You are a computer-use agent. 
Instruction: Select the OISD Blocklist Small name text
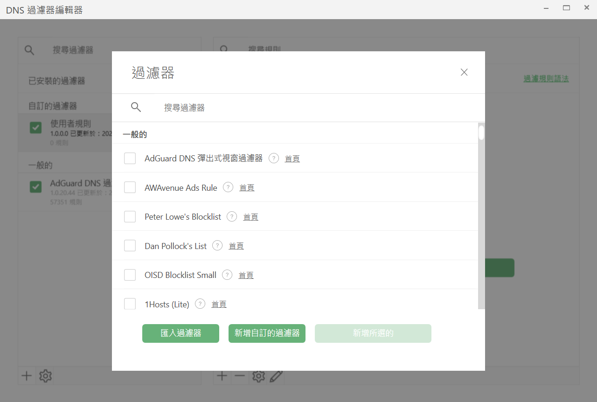point(180,275)
